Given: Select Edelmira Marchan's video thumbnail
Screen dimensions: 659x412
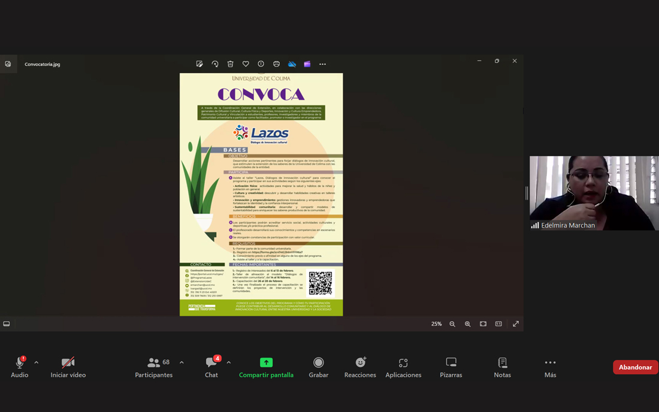Looking at the screenshot, I should pos(594,193).
